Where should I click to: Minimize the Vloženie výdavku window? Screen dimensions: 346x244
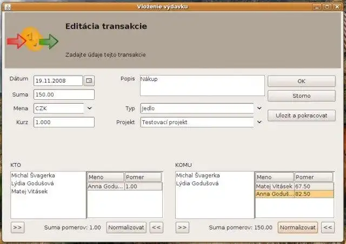point(317,7)
